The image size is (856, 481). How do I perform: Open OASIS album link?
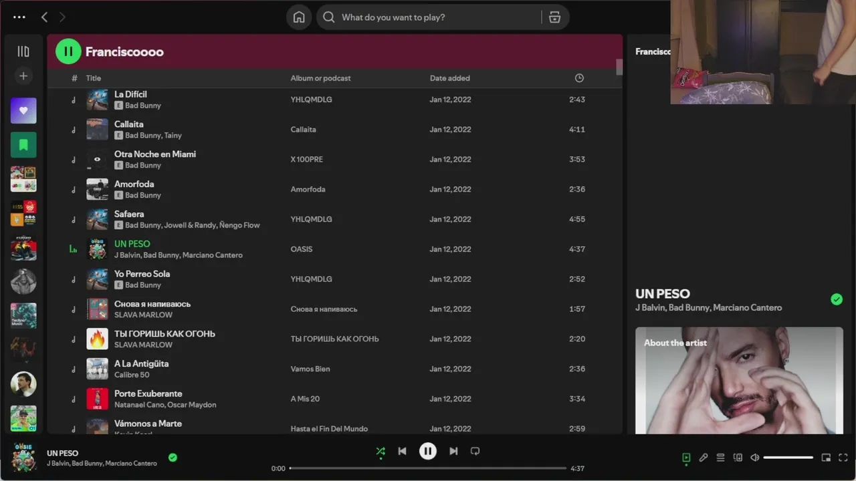pos(302,249)
